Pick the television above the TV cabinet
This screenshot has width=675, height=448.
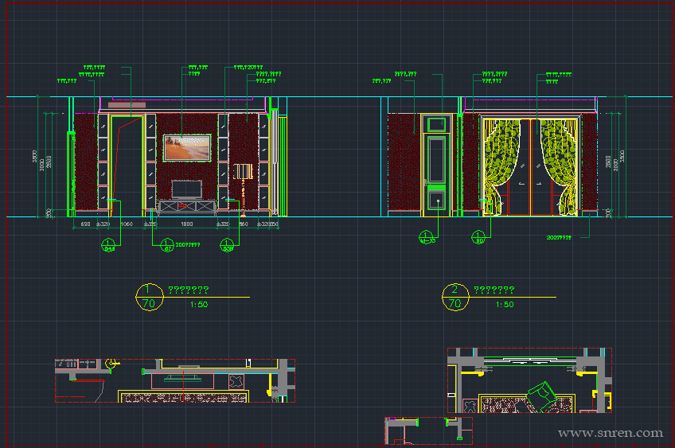(187, 189)
